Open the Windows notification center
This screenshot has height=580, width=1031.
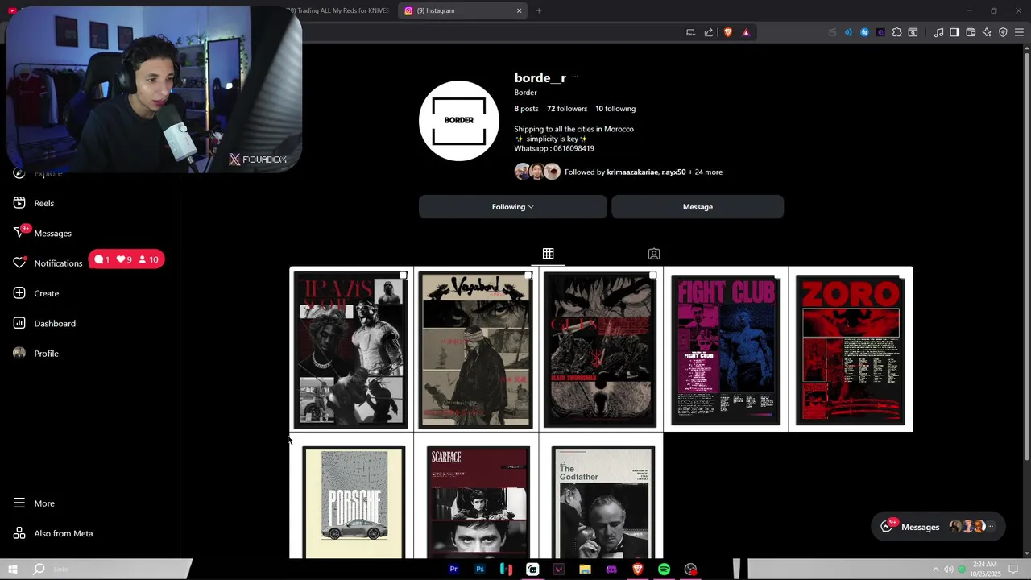tap(1013, 570)
